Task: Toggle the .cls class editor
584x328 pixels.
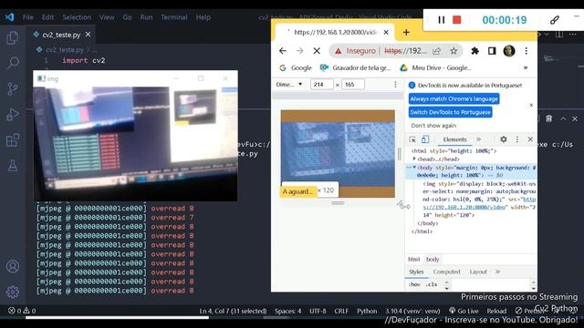Action: pos(432,284)
